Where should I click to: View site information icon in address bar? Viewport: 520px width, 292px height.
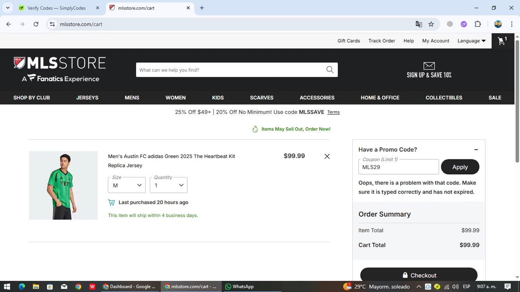tap(52, 24)
